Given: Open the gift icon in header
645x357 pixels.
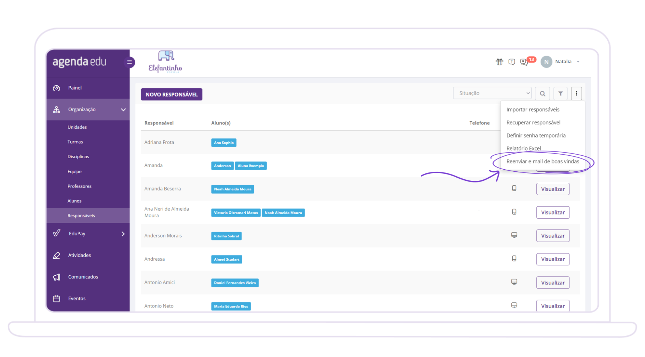Looking at the screenshot, I should click(x=499, y=62).
